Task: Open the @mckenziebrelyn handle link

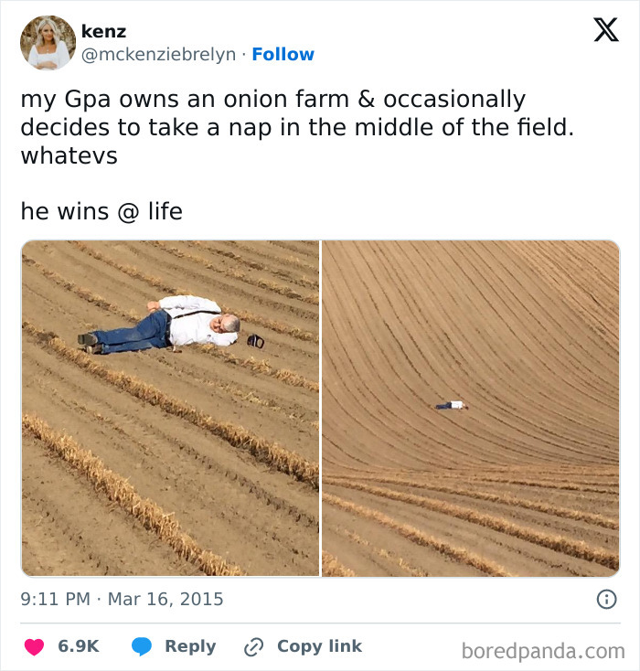Action: pos(158,55)
